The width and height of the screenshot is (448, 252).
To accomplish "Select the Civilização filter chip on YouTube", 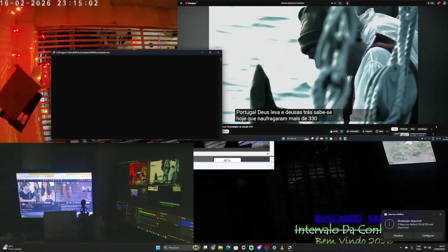I will (x=404, y=129).
